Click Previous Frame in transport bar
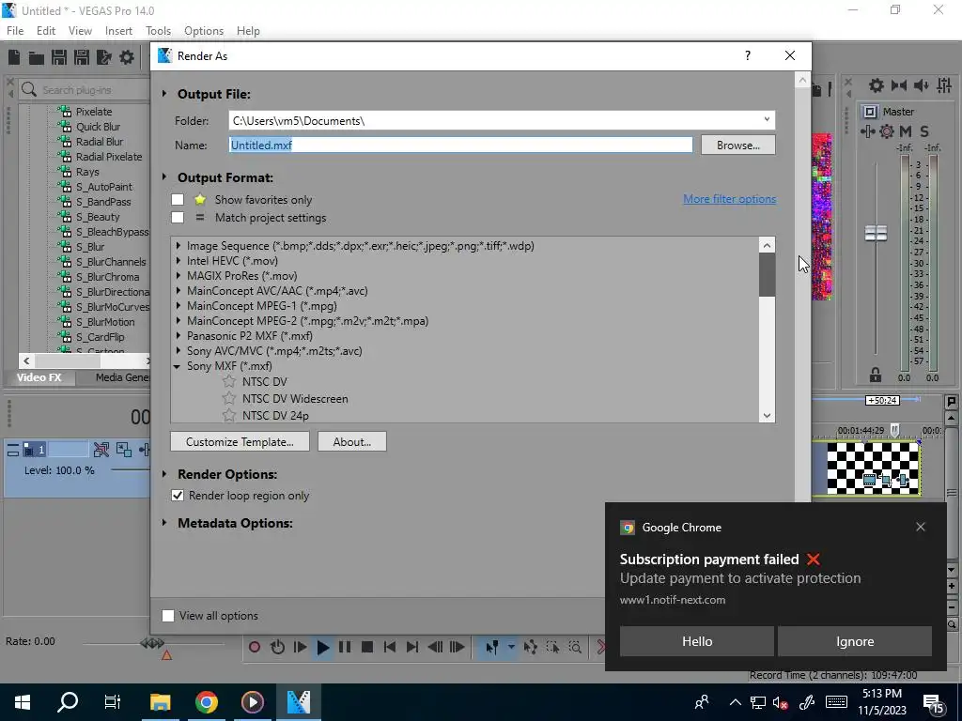962x721 pixels. point(435,647)
